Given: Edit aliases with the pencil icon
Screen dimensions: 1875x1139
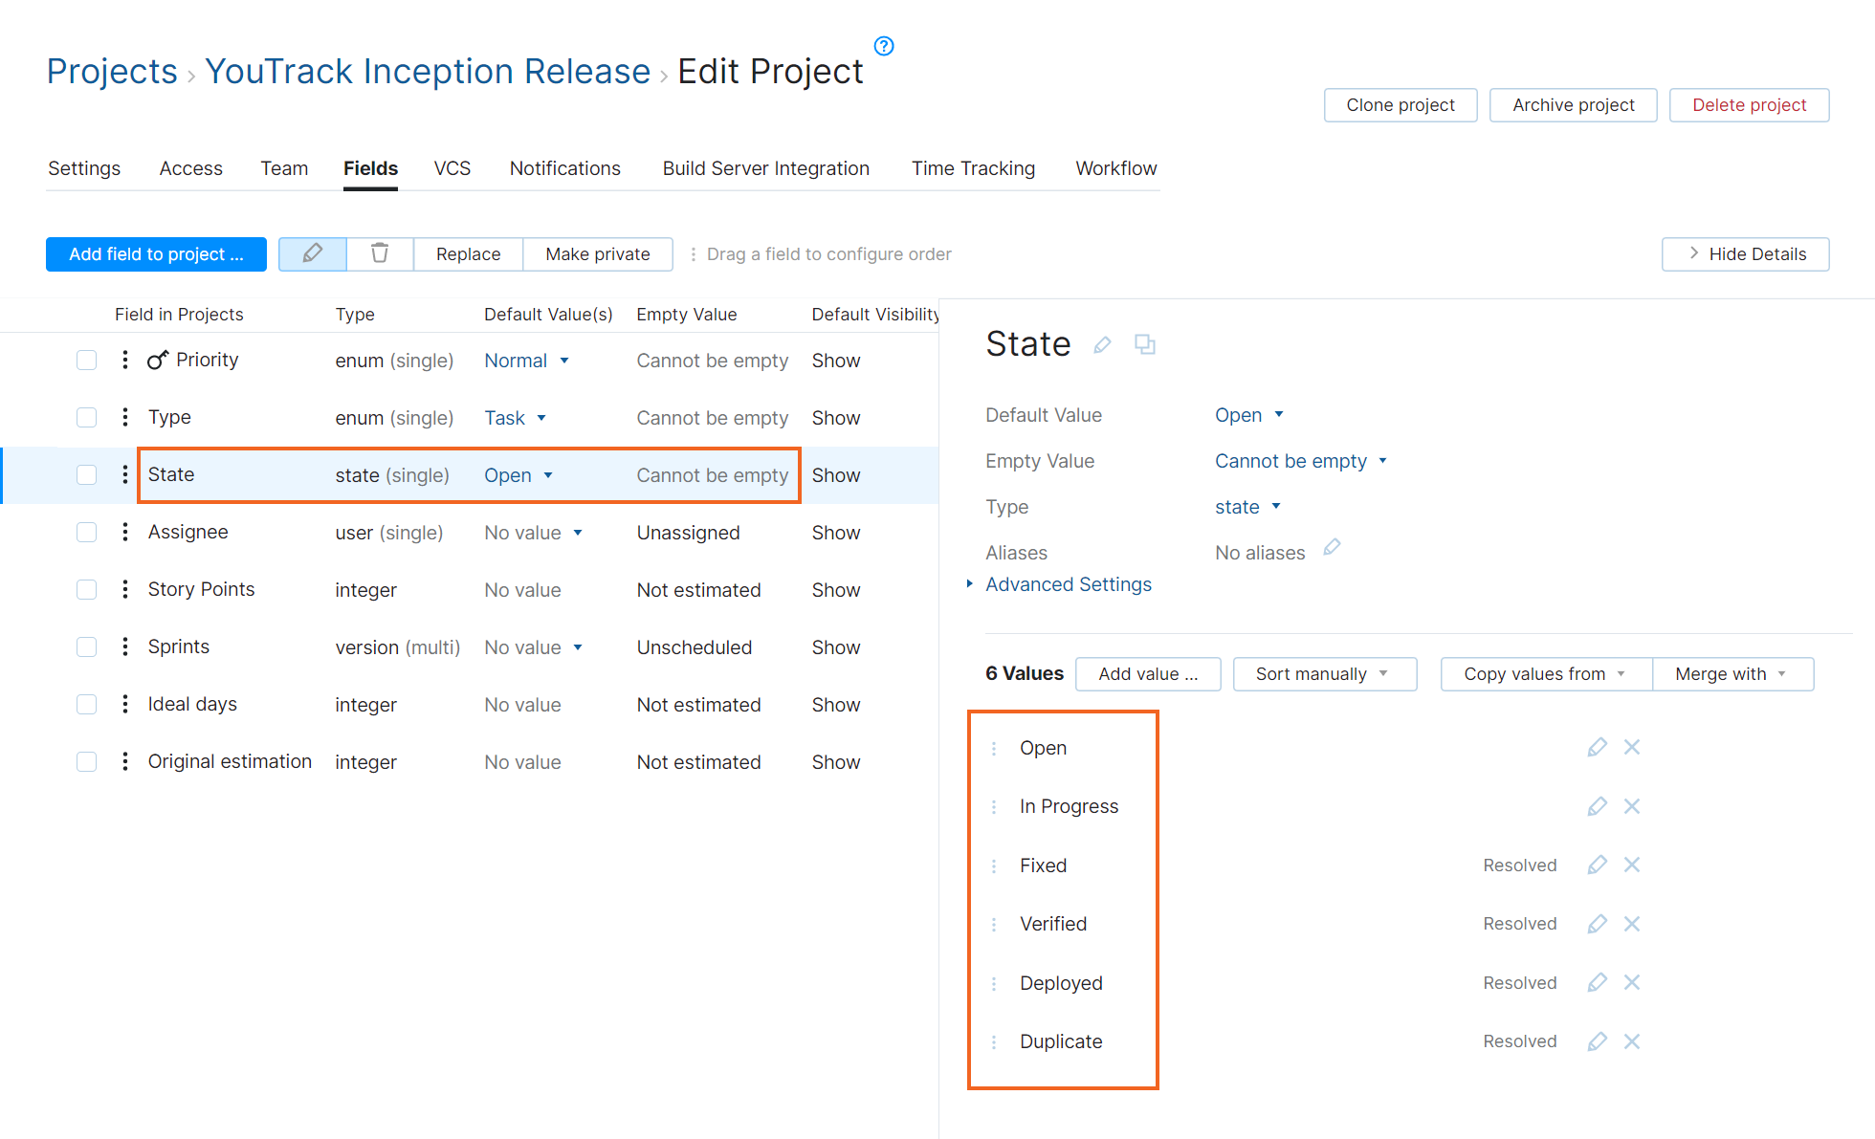Looking at the screenshot, I should coord(1332,548).
